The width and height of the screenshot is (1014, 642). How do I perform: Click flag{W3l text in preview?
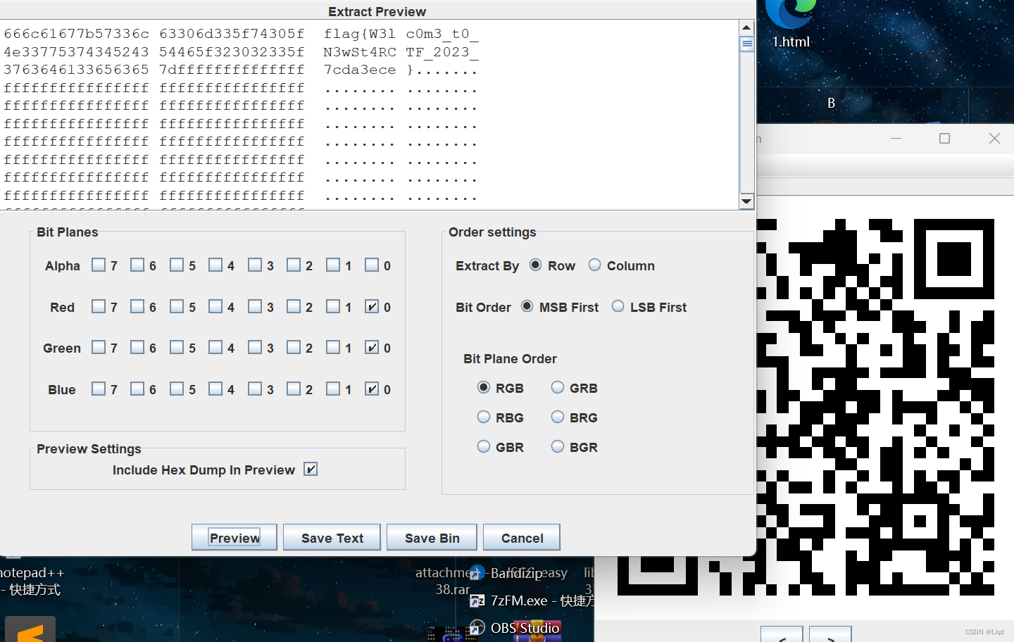(x=360, y=34)
